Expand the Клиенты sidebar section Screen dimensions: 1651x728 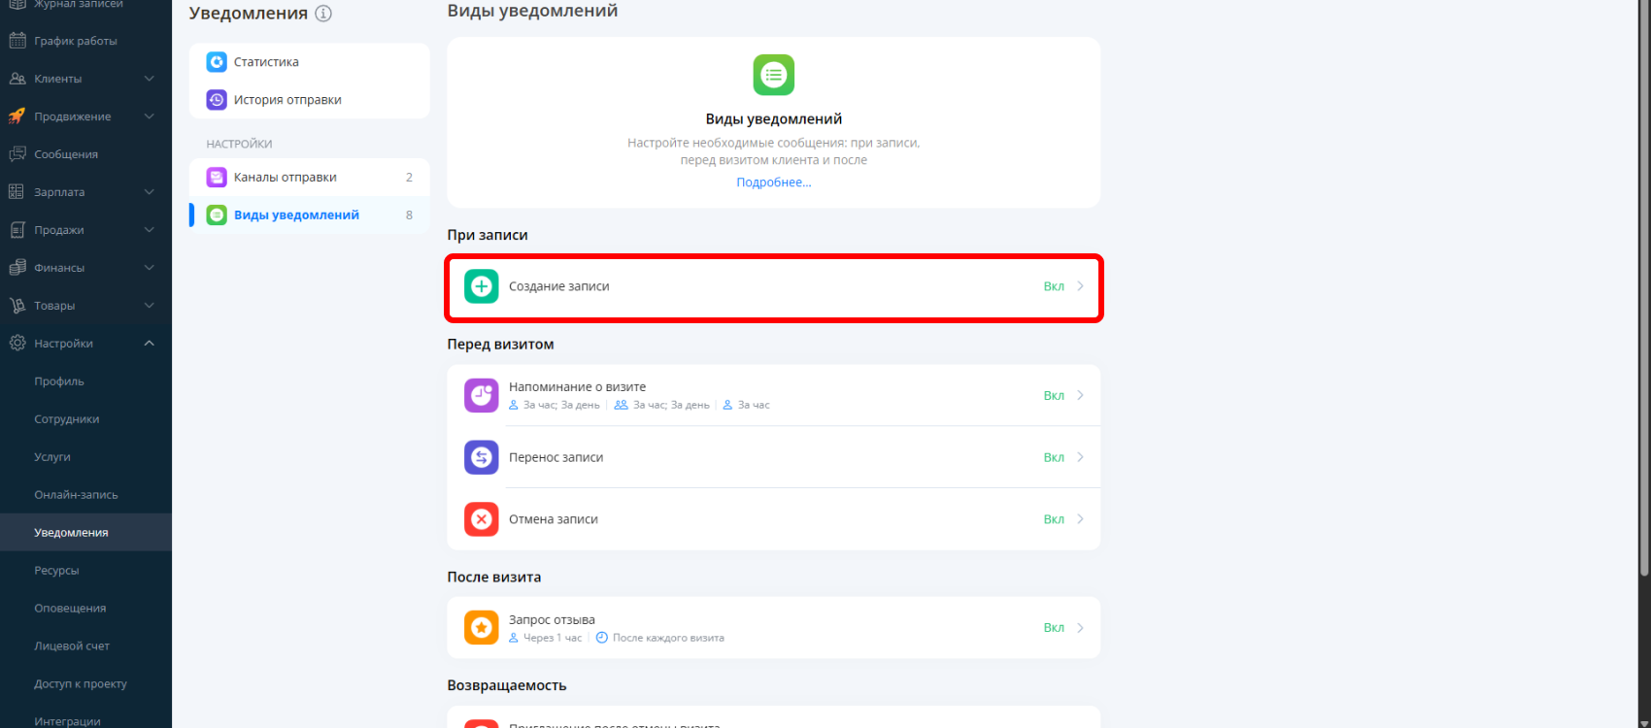click(149, 79)
